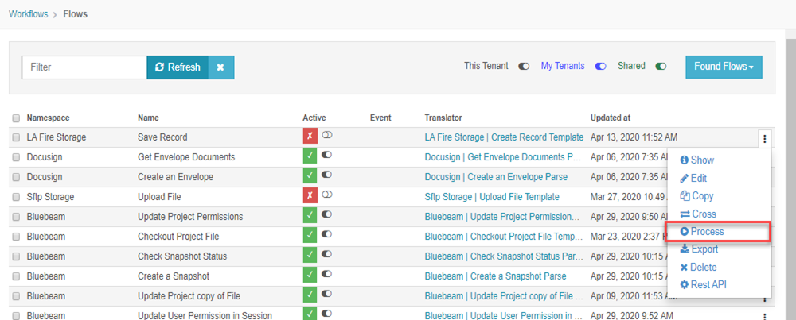Viewport: 796px width, 320px height.
Task: Click red X status for Upload File
Action: click(x=310, y=196)
